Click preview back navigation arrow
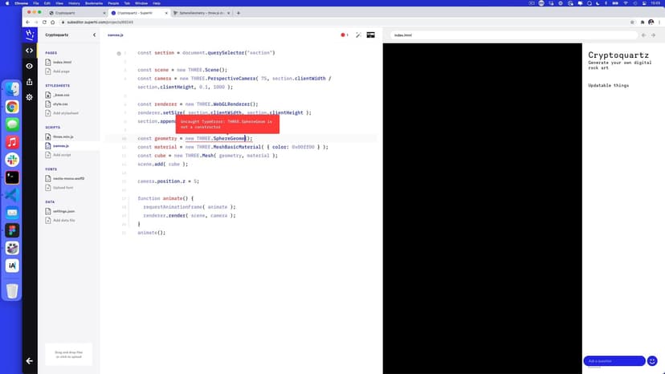Image resolution: width=665 pixels, height=374 pixels. [x=644, y=35]
